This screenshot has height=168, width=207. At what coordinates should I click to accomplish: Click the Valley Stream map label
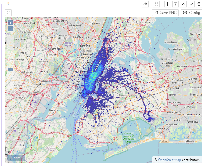[174, 112]
